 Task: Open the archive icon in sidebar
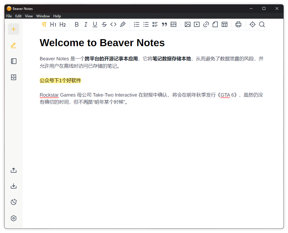tap(14, 77)
